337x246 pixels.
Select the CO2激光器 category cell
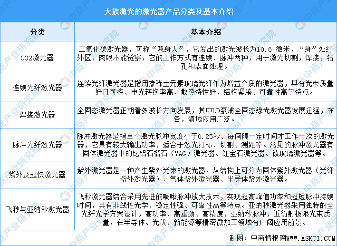[x=37, y=58]
